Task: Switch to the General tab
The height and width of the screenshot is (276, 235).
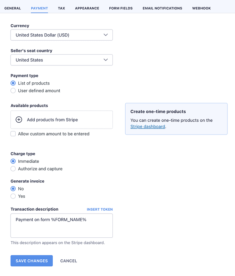Action: click(12, 8)
